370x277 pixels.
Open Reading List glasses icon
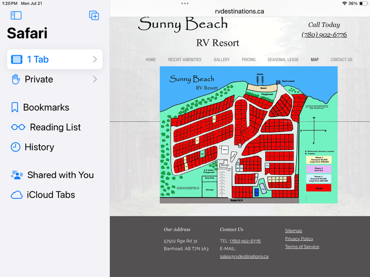[18, 127]
